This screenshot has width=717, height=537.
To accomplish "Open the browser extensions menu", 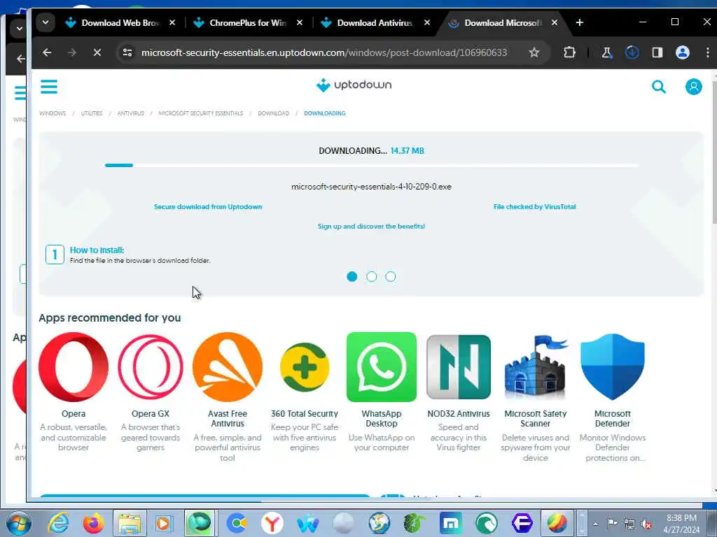I will pyautogui.click(x=569, y=52).
